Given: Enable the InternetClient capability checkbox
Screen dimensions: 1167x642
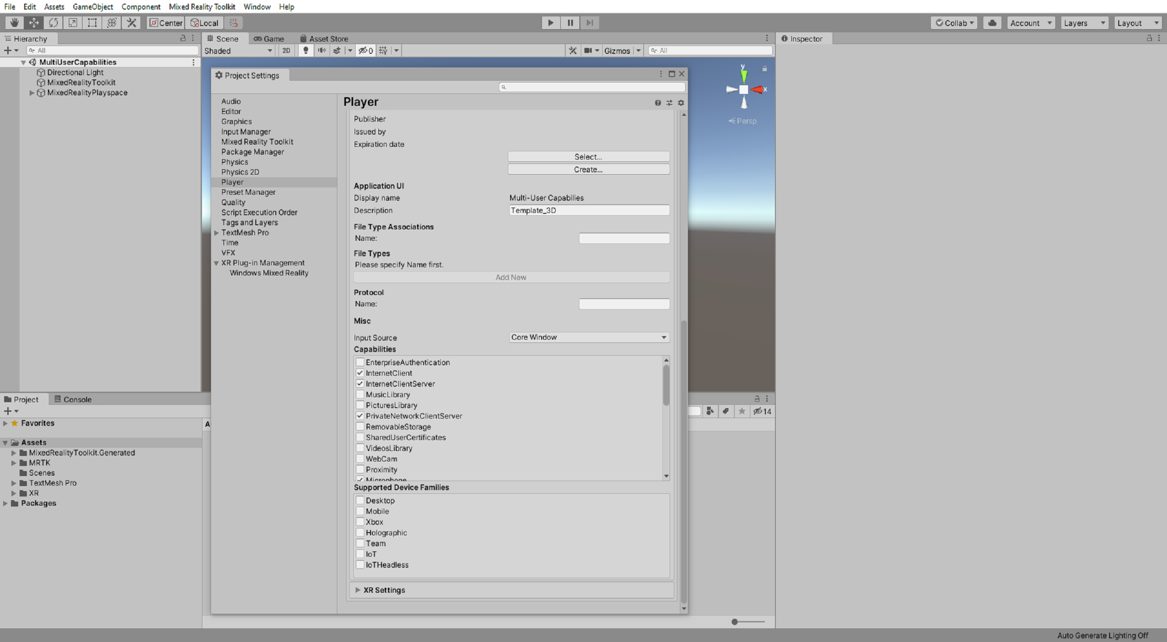Looking at the screenshot, I should click(x=360, y=373).
